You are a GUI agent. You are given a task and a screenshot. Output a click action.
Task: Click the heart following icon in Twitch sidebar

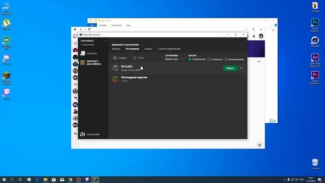point(75,44)
